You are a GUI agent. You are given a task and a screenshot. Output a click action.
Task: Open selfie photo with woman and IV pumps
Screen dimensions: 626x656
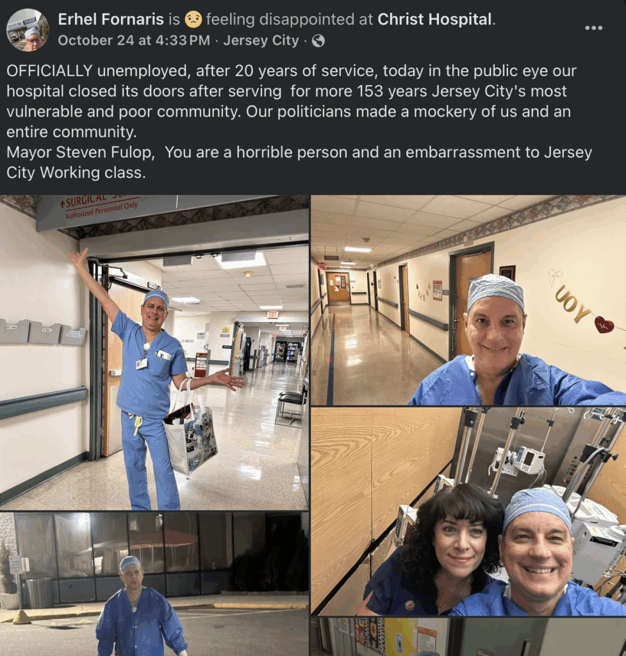click(468, 511)
